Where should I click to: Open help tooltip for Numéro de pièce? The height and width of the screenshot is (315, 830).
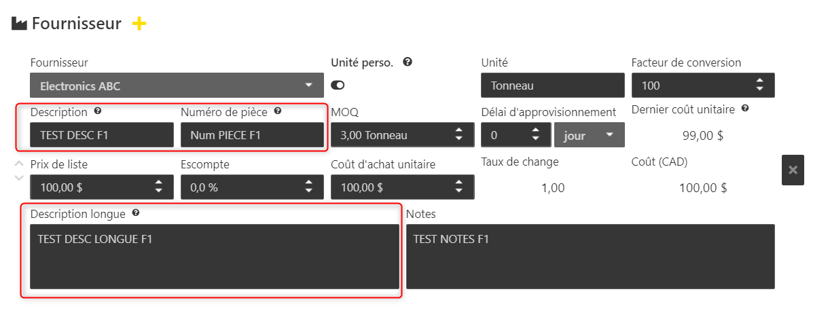(x=277, y=111)
